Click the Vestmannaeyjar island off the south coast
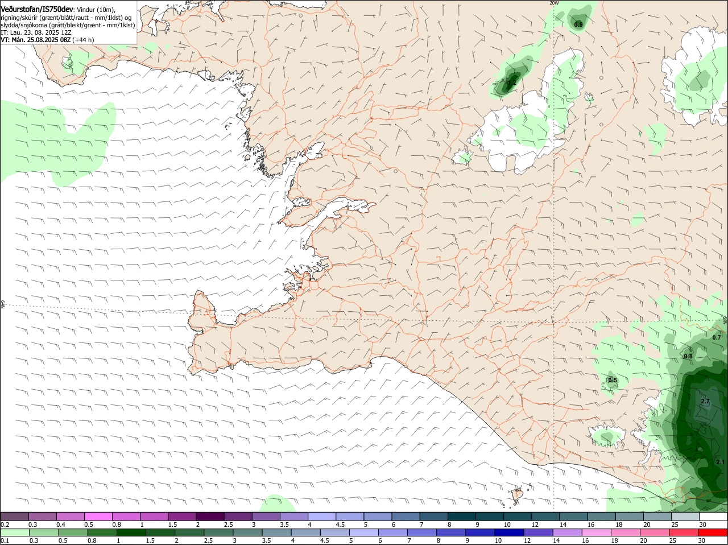This screenshot has width=728, height=545. [x=518, y=494]
